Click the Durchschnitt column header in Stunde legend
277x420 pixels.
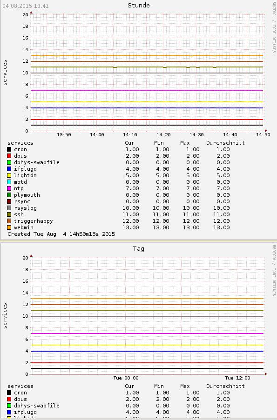pos(225,143)
